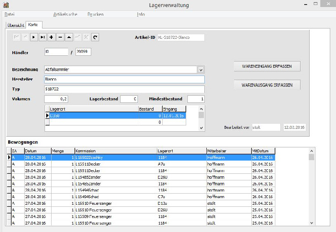Select L15494Schad row with Lagerort C7u
This screenshot has width=336, height=232.
coord(141,196)
